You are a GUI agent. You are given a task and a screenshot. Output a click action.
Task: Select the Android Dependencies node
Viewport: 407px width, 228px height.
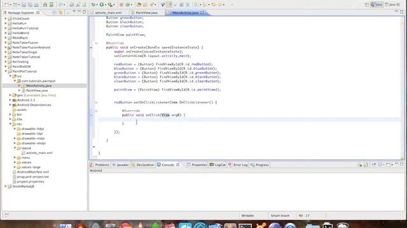(x=34, y=105)
